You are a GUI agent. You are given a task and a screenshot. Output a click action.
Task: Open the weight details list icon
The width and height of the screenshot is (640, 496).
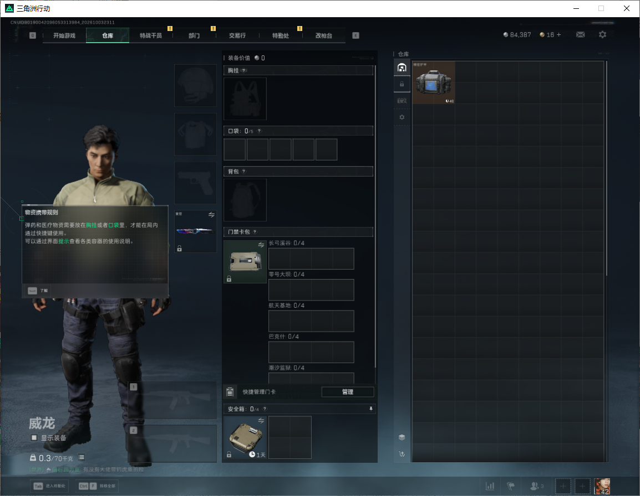82,457
